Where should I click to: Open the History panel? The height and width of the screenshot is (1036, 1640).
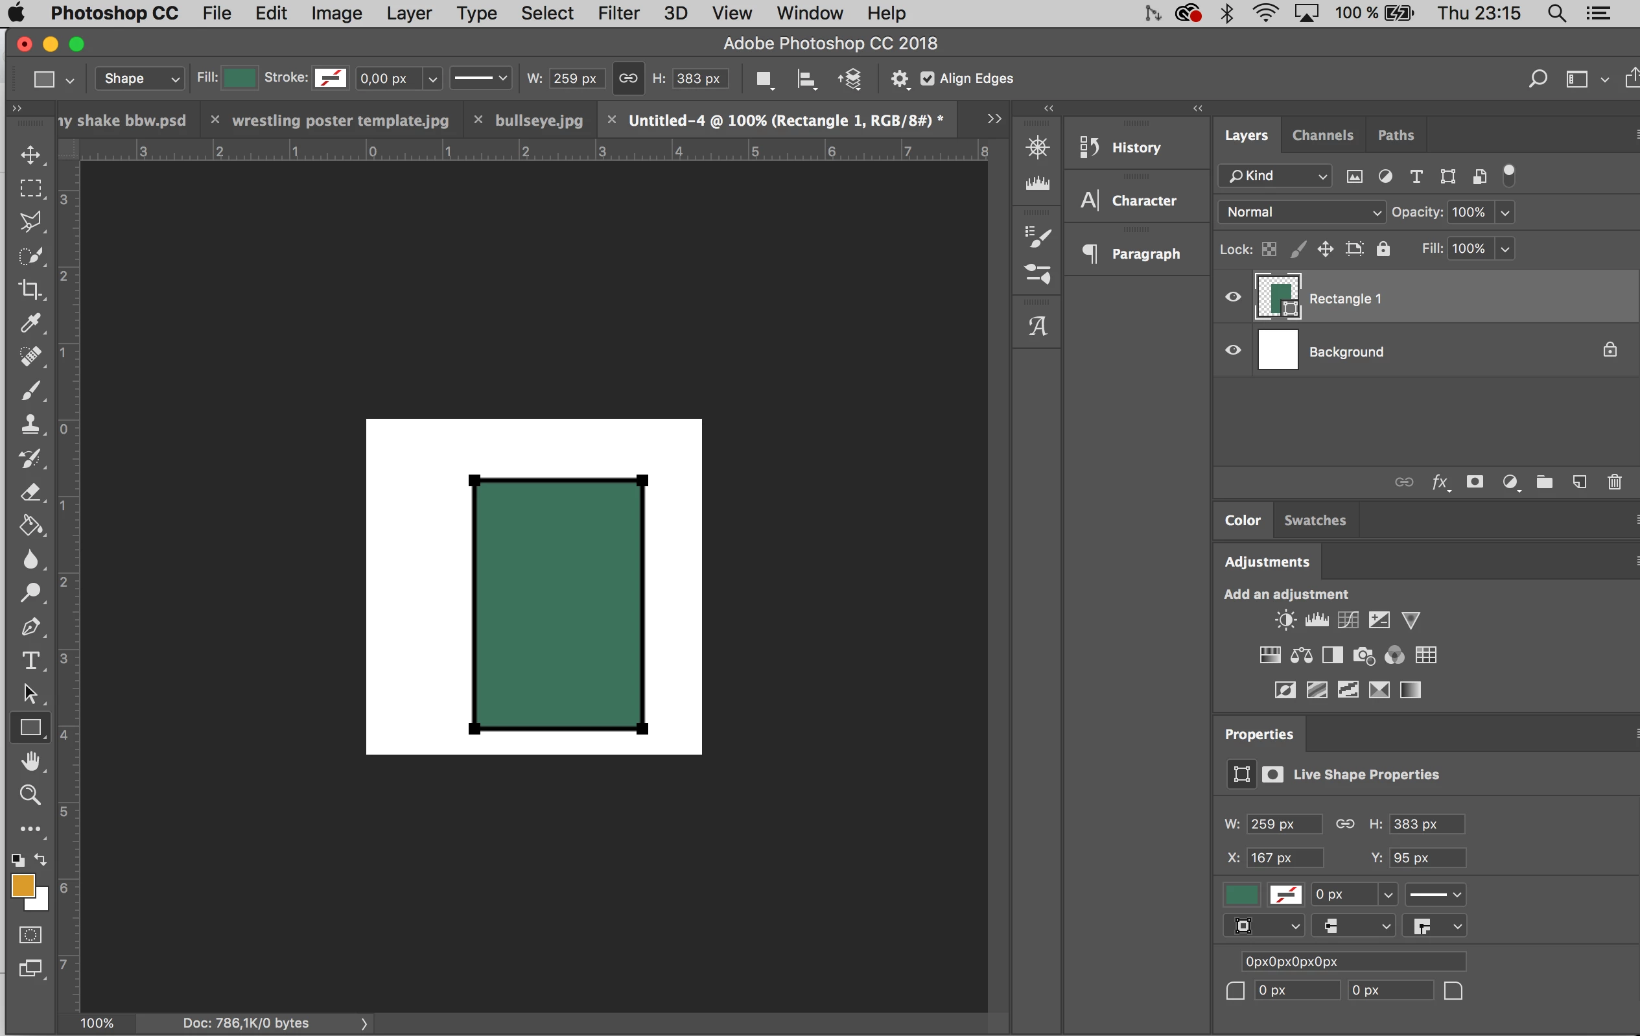[x=1134, y=148]
